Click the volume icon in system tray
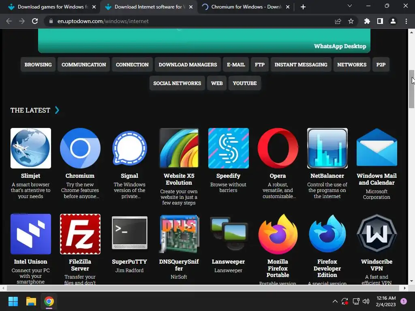This screenshot has width=415, height=311. tap(366, 301)
